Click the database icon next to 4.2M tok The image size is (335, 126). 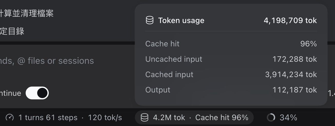144,118
